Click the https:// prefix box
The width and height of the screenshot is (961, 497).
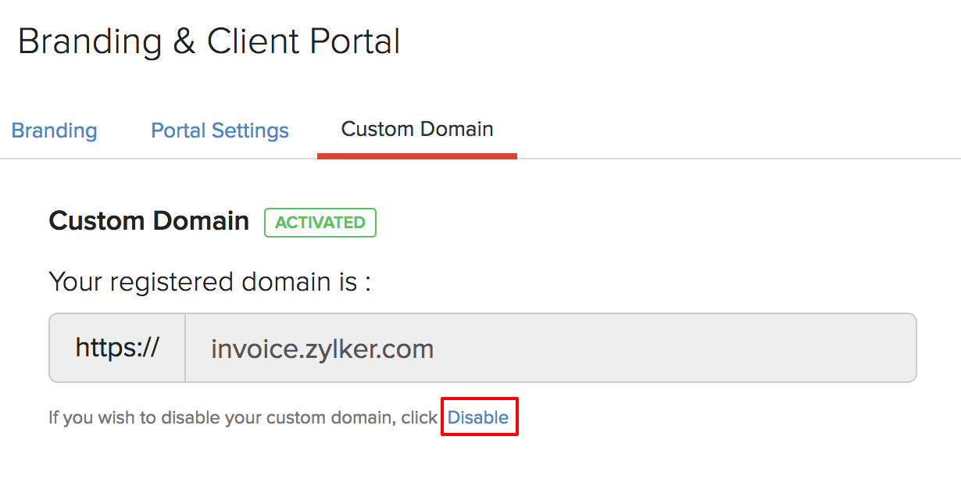click(x=117, y=349)
